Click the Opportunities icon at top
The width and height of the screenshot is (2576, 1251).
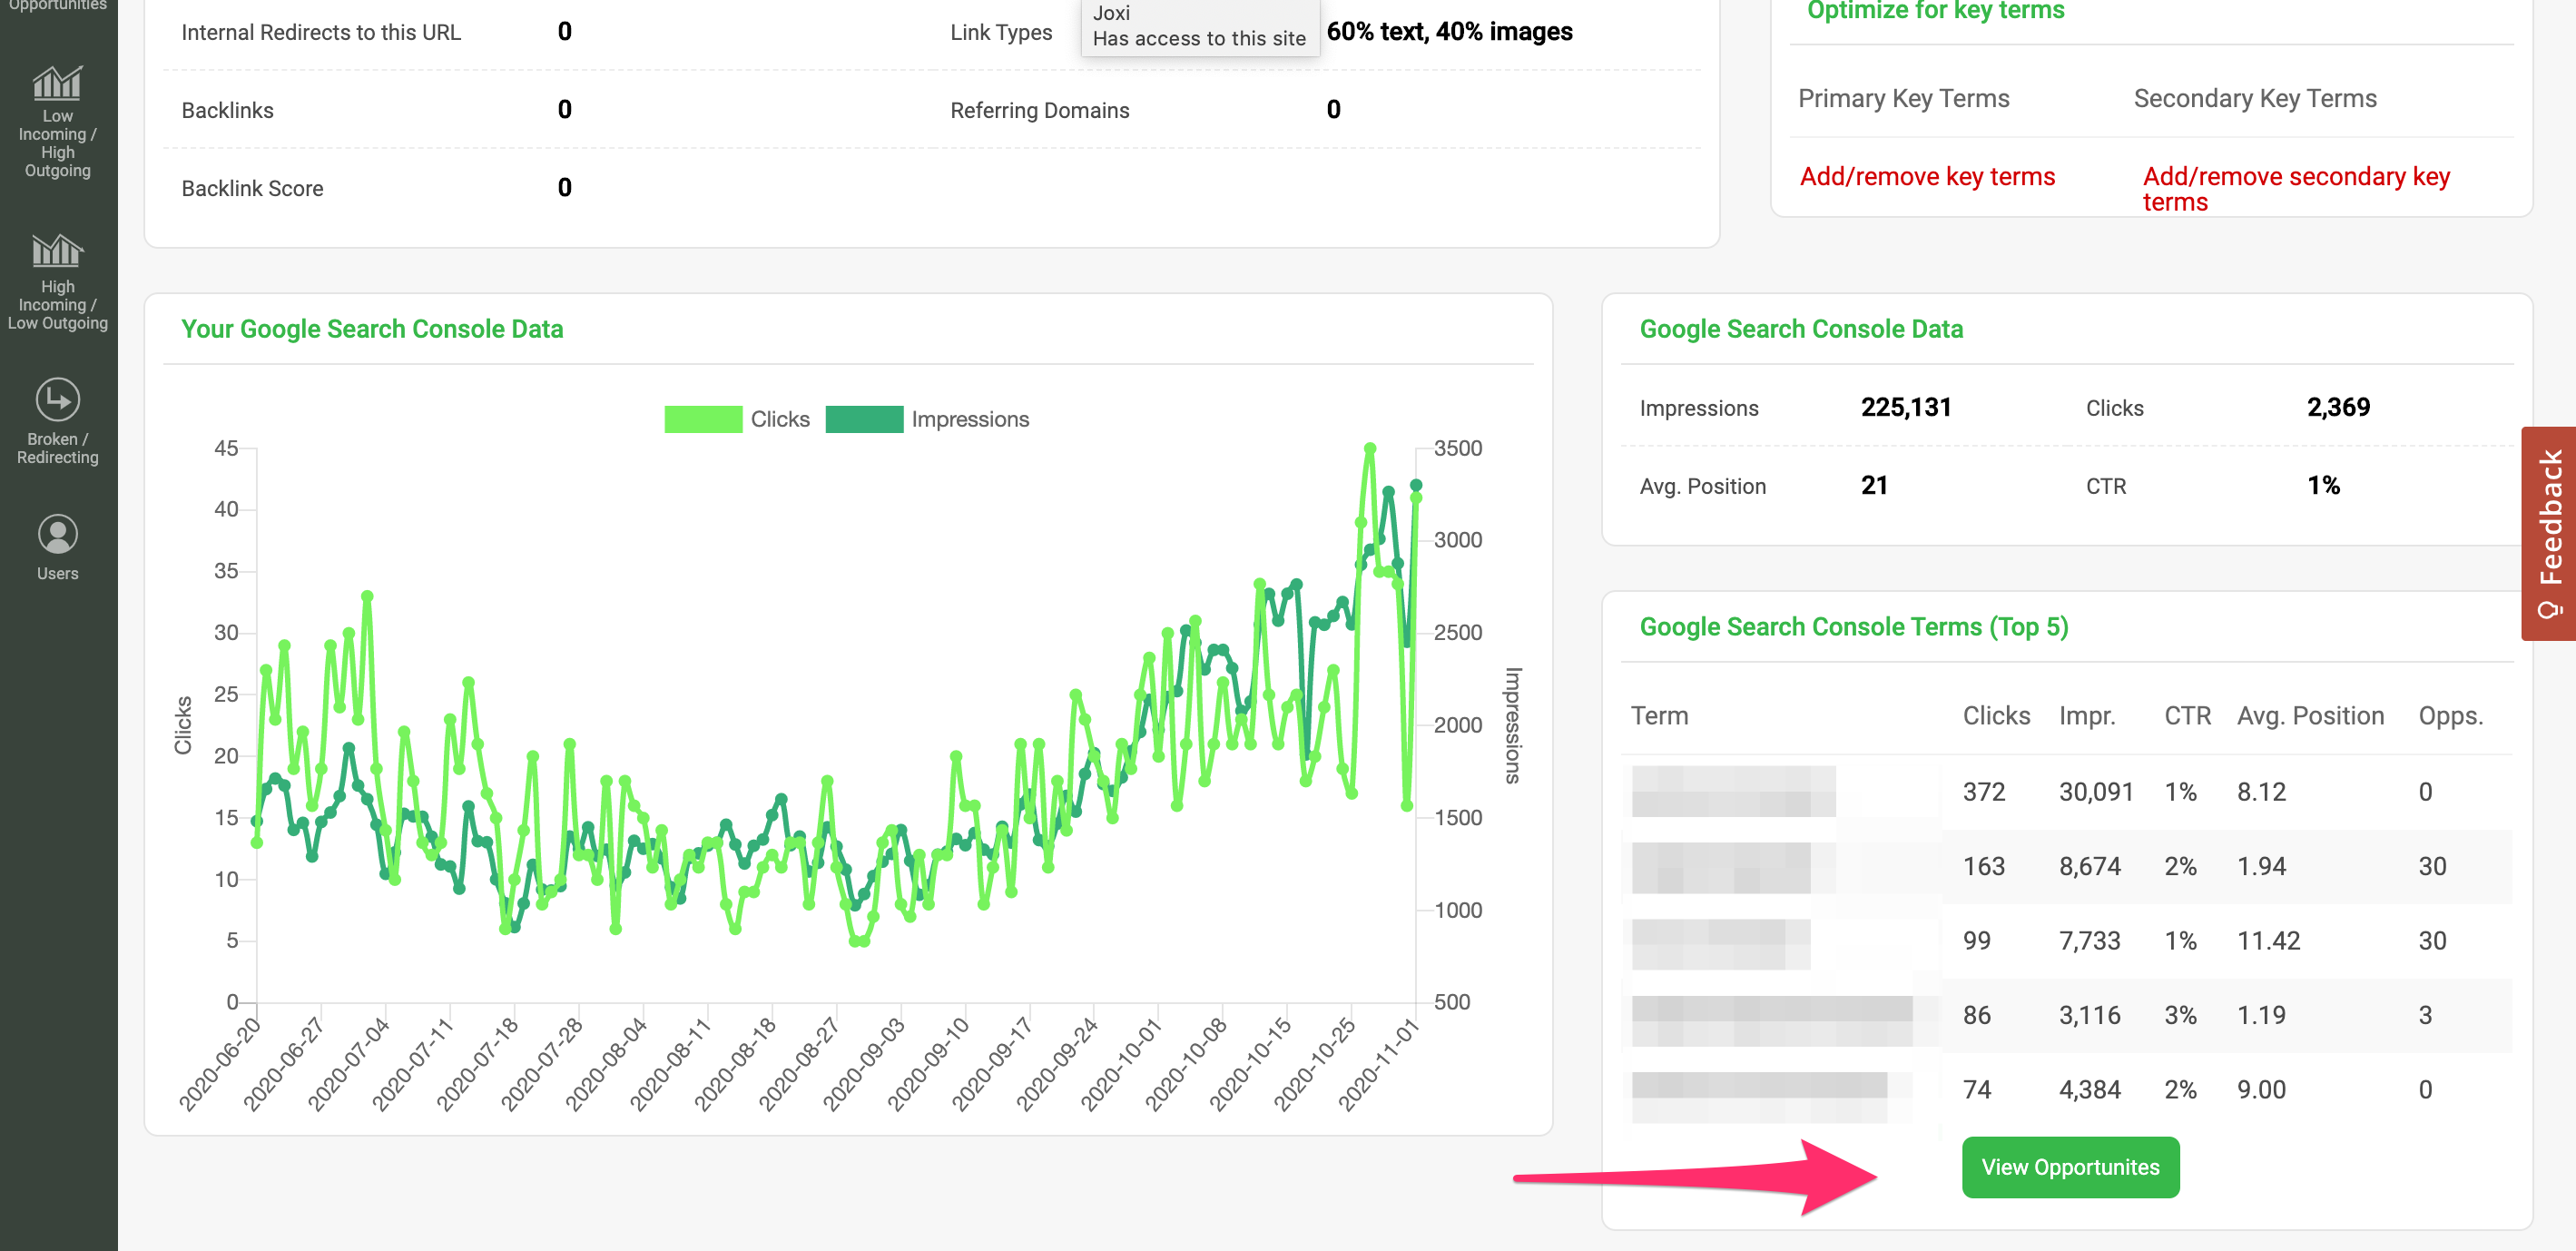tap(59, 8)
